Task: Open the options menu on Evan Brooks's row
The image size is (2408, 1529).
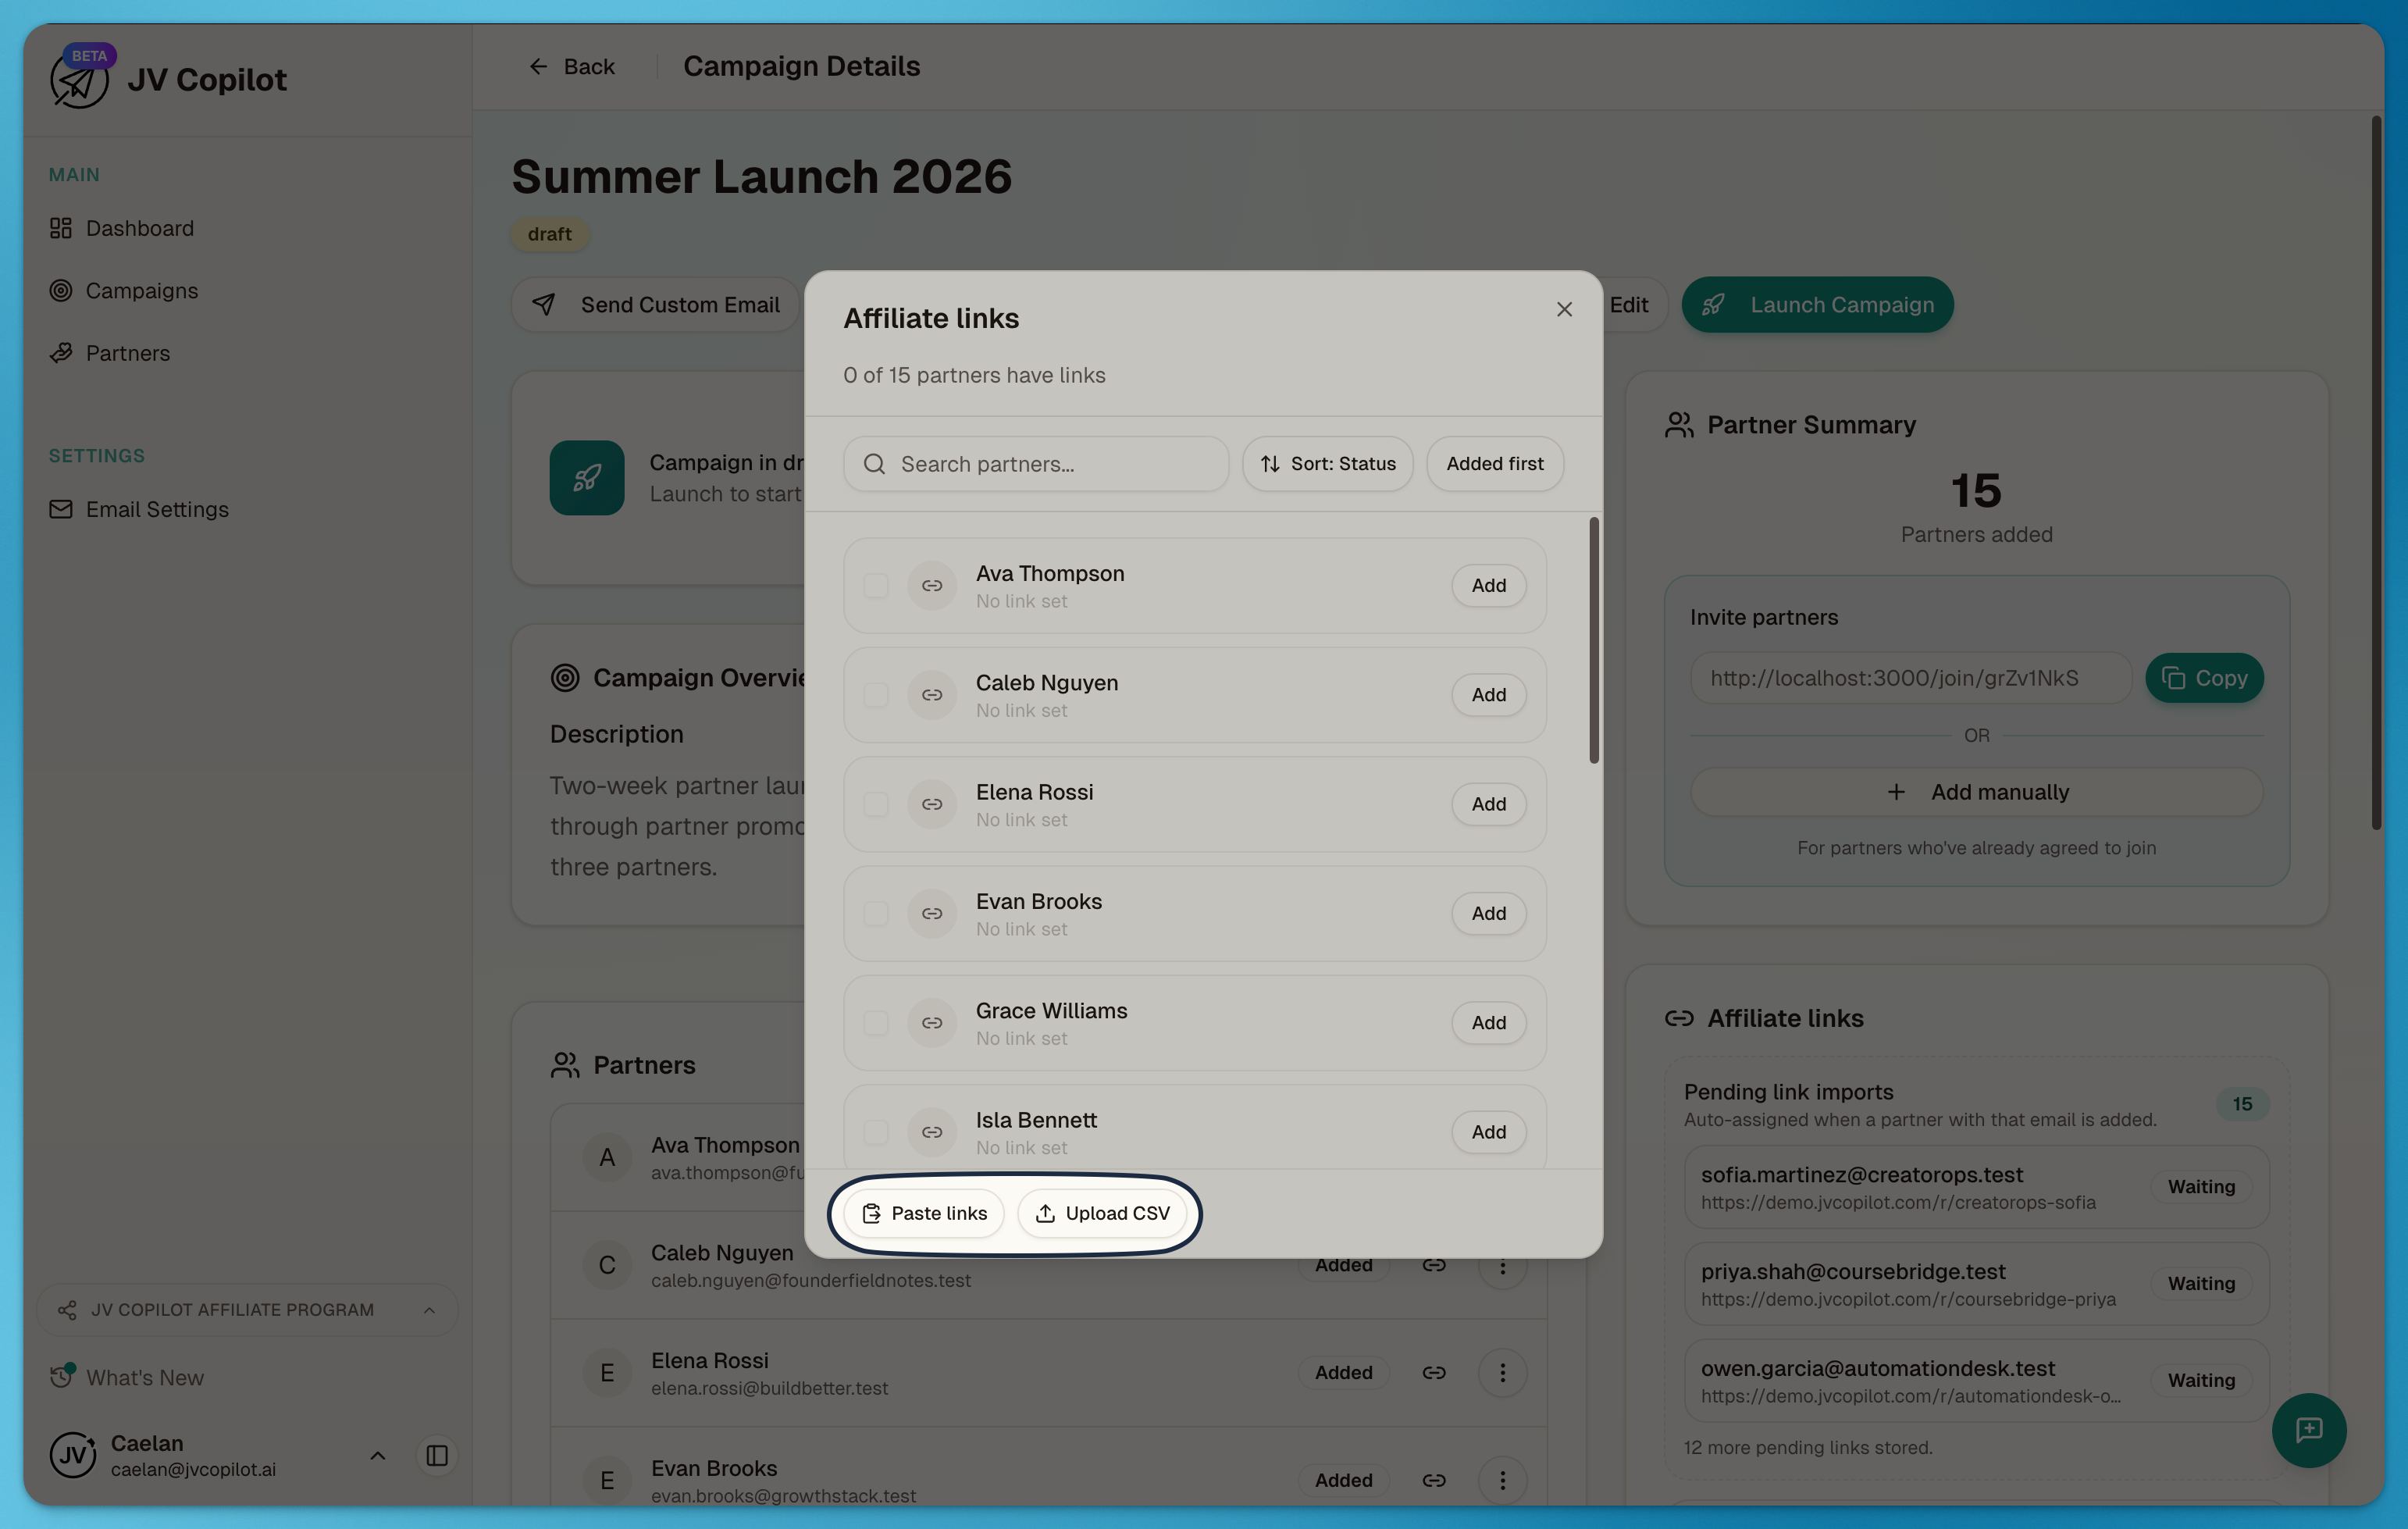Action: [1502, 1480]
